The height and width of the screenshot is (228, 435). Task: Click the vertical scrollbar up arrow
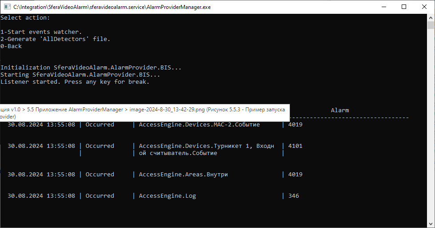[x=431, y=17]
